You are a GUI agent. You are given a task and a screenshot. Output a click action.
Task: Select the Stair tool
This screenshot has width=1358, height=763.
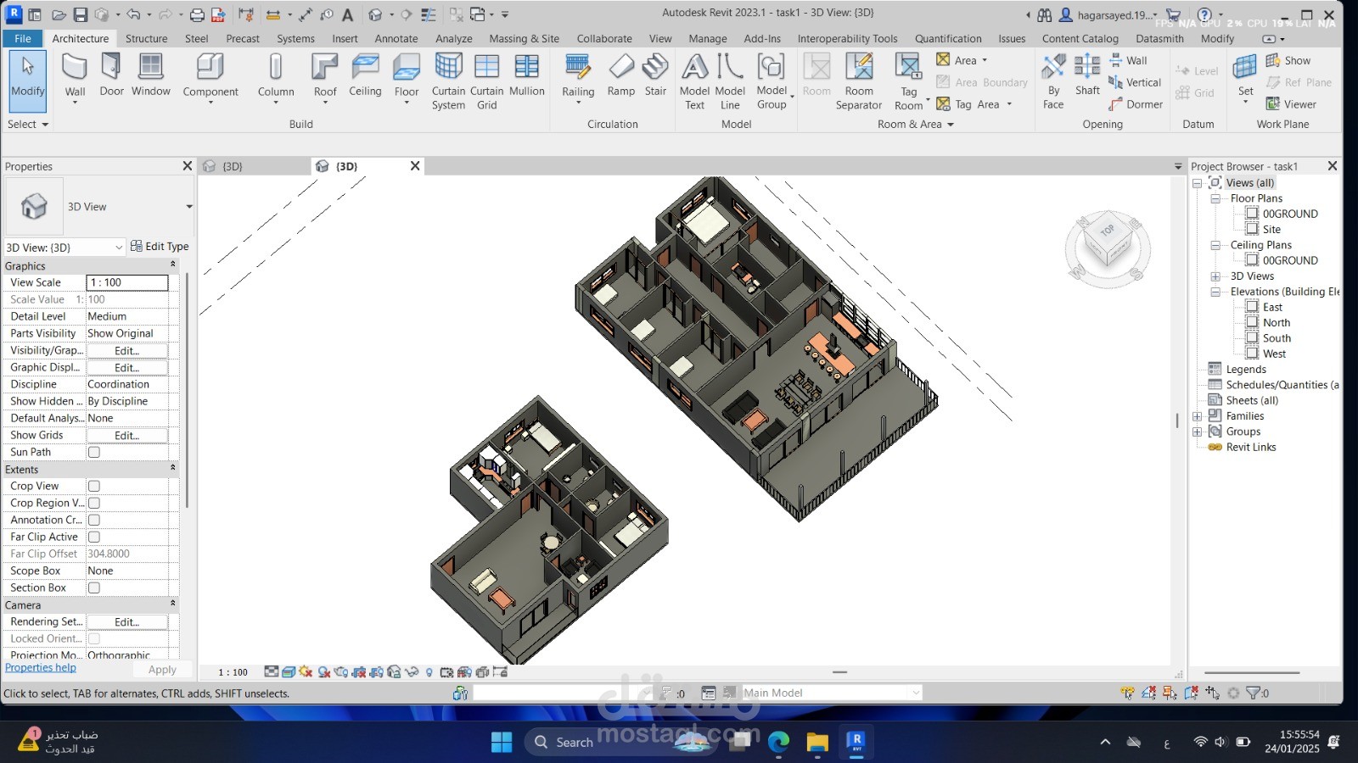point(655,75)
